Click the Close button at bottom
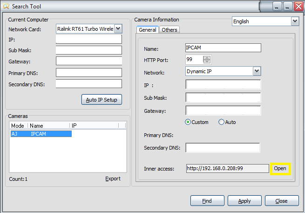Screen dimensions: 305x213 click(x=282, y=201)
